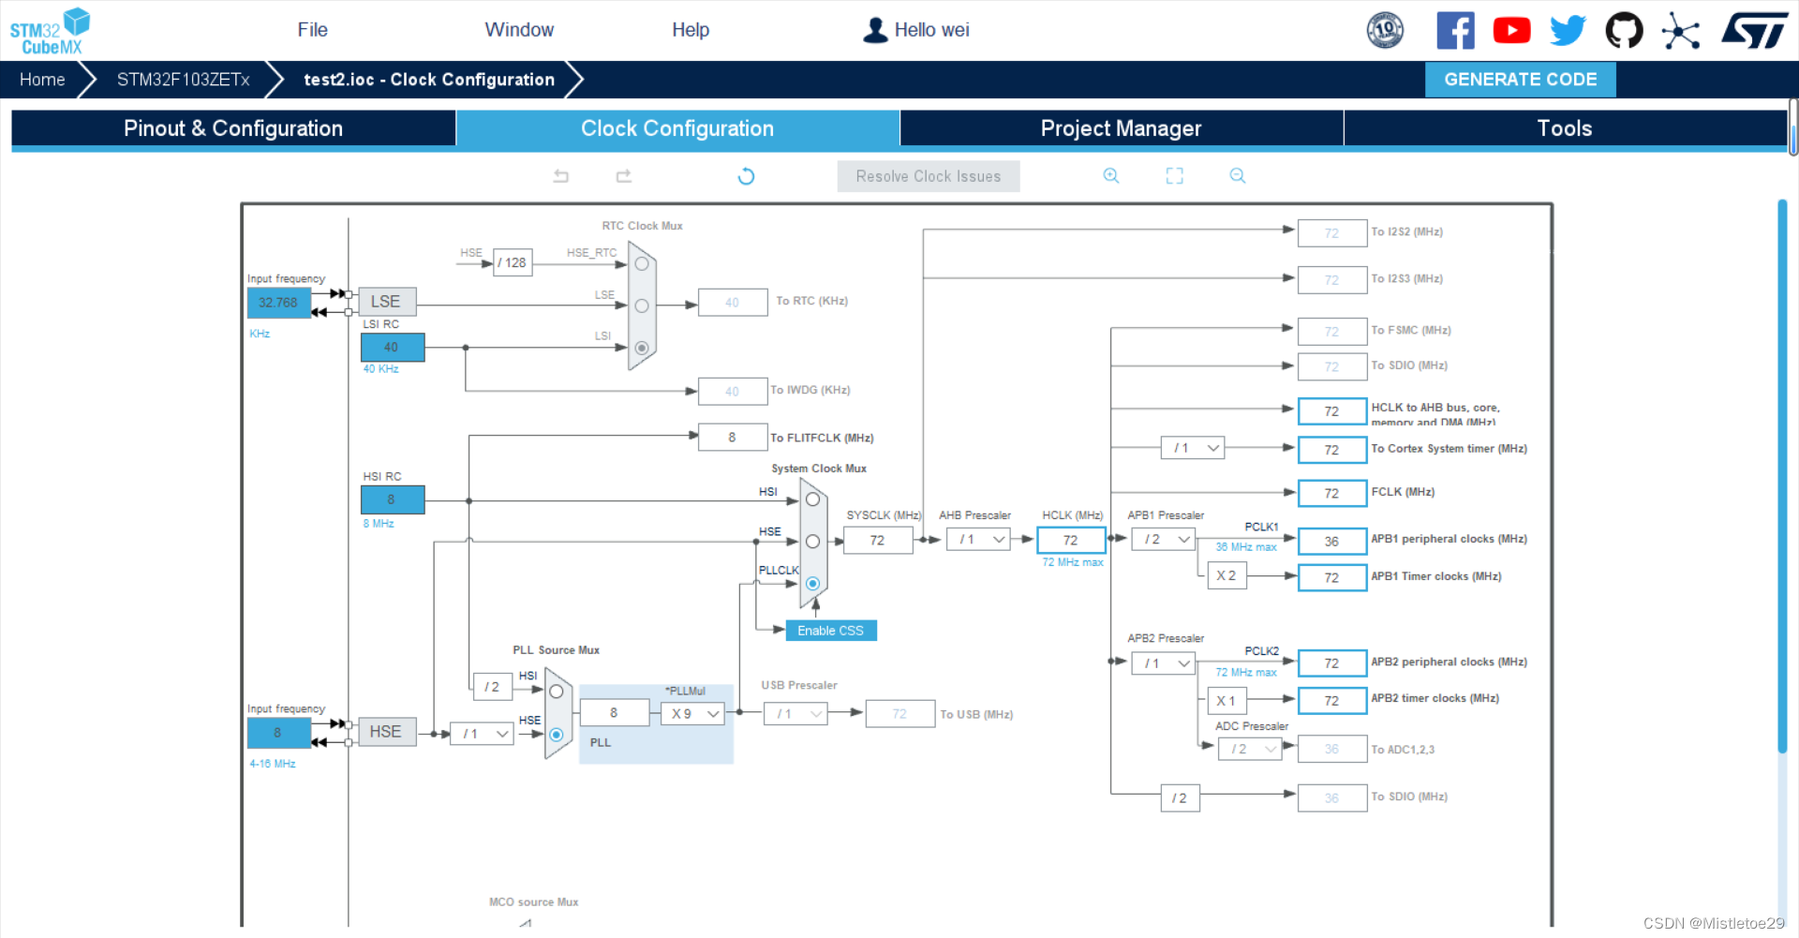Click the LSI RC 40 value box
Screen dimensions: 1799x938
click(x=393, y=348)
